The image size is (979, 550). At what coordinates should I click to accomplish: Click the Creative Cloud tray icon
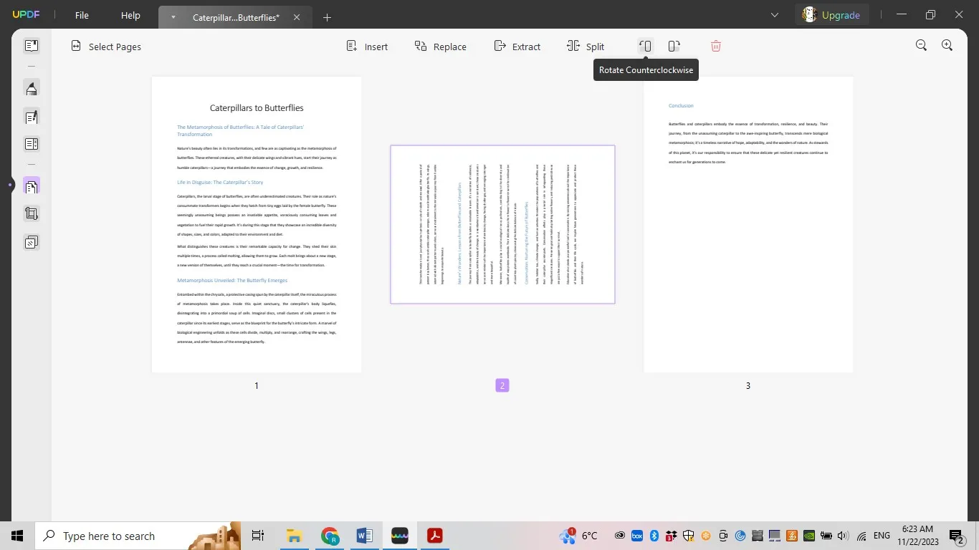(x=619, y=536)
